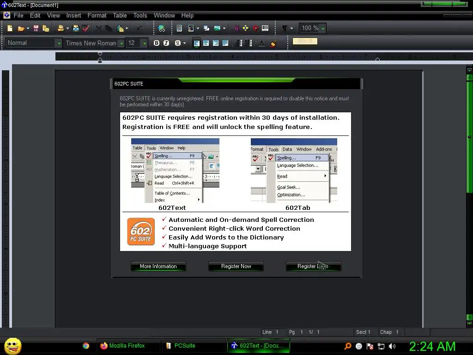Toggle Underline formatting
The height and width of the screenshot is (355, 473).
[x=178, y=43]
